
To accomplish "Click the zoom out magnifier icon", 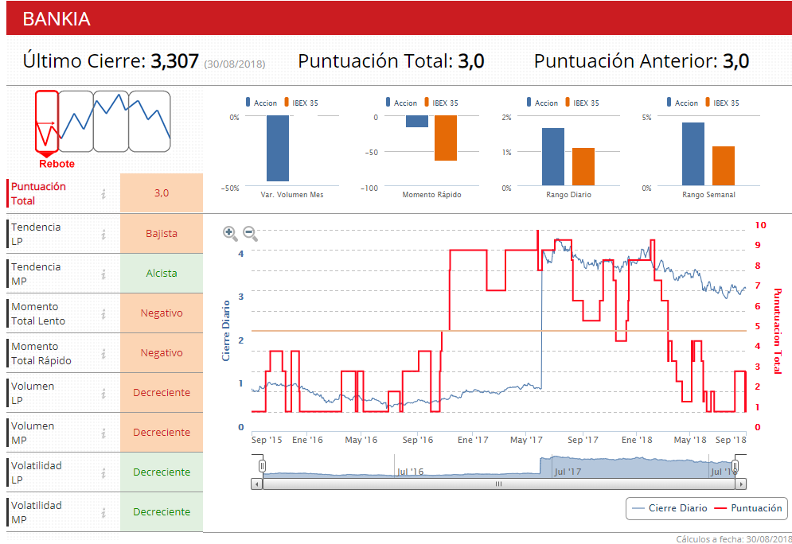I will (250, 233).
